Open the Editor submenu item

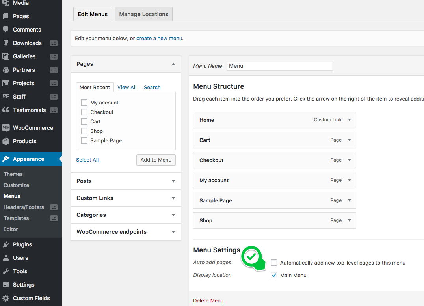(x=11, y=229)
